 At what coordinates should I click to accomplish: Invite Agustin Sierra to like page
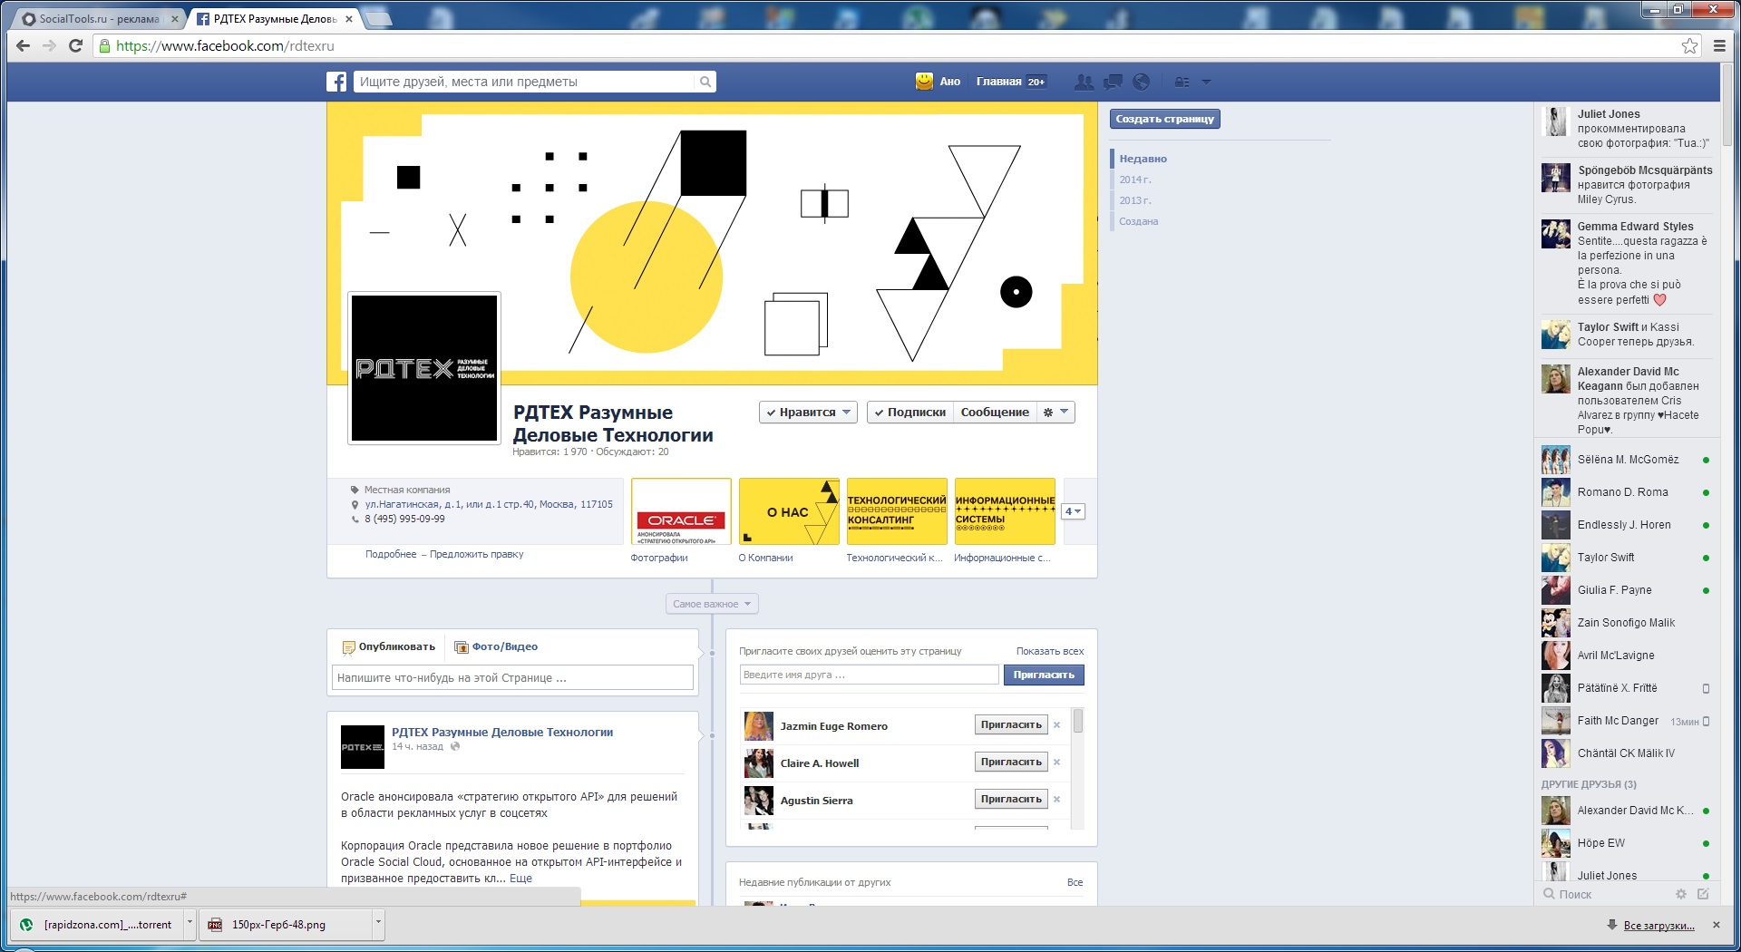1011,799
